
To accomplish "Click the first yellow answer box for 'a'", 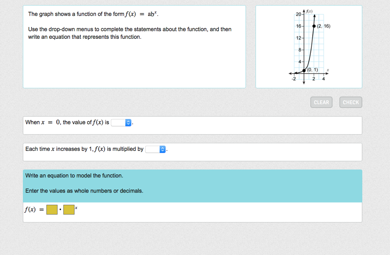I will 52,209.
